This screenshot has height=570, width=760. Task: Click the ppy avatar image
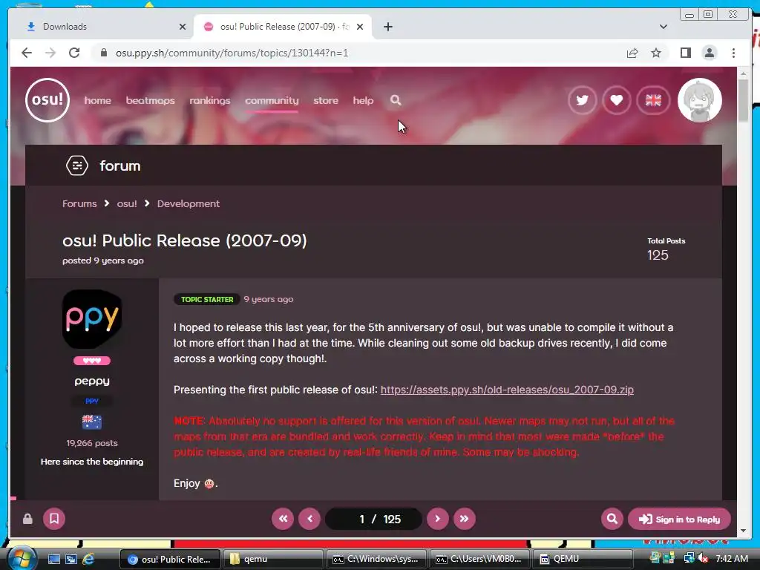click(x=91, y=319)
